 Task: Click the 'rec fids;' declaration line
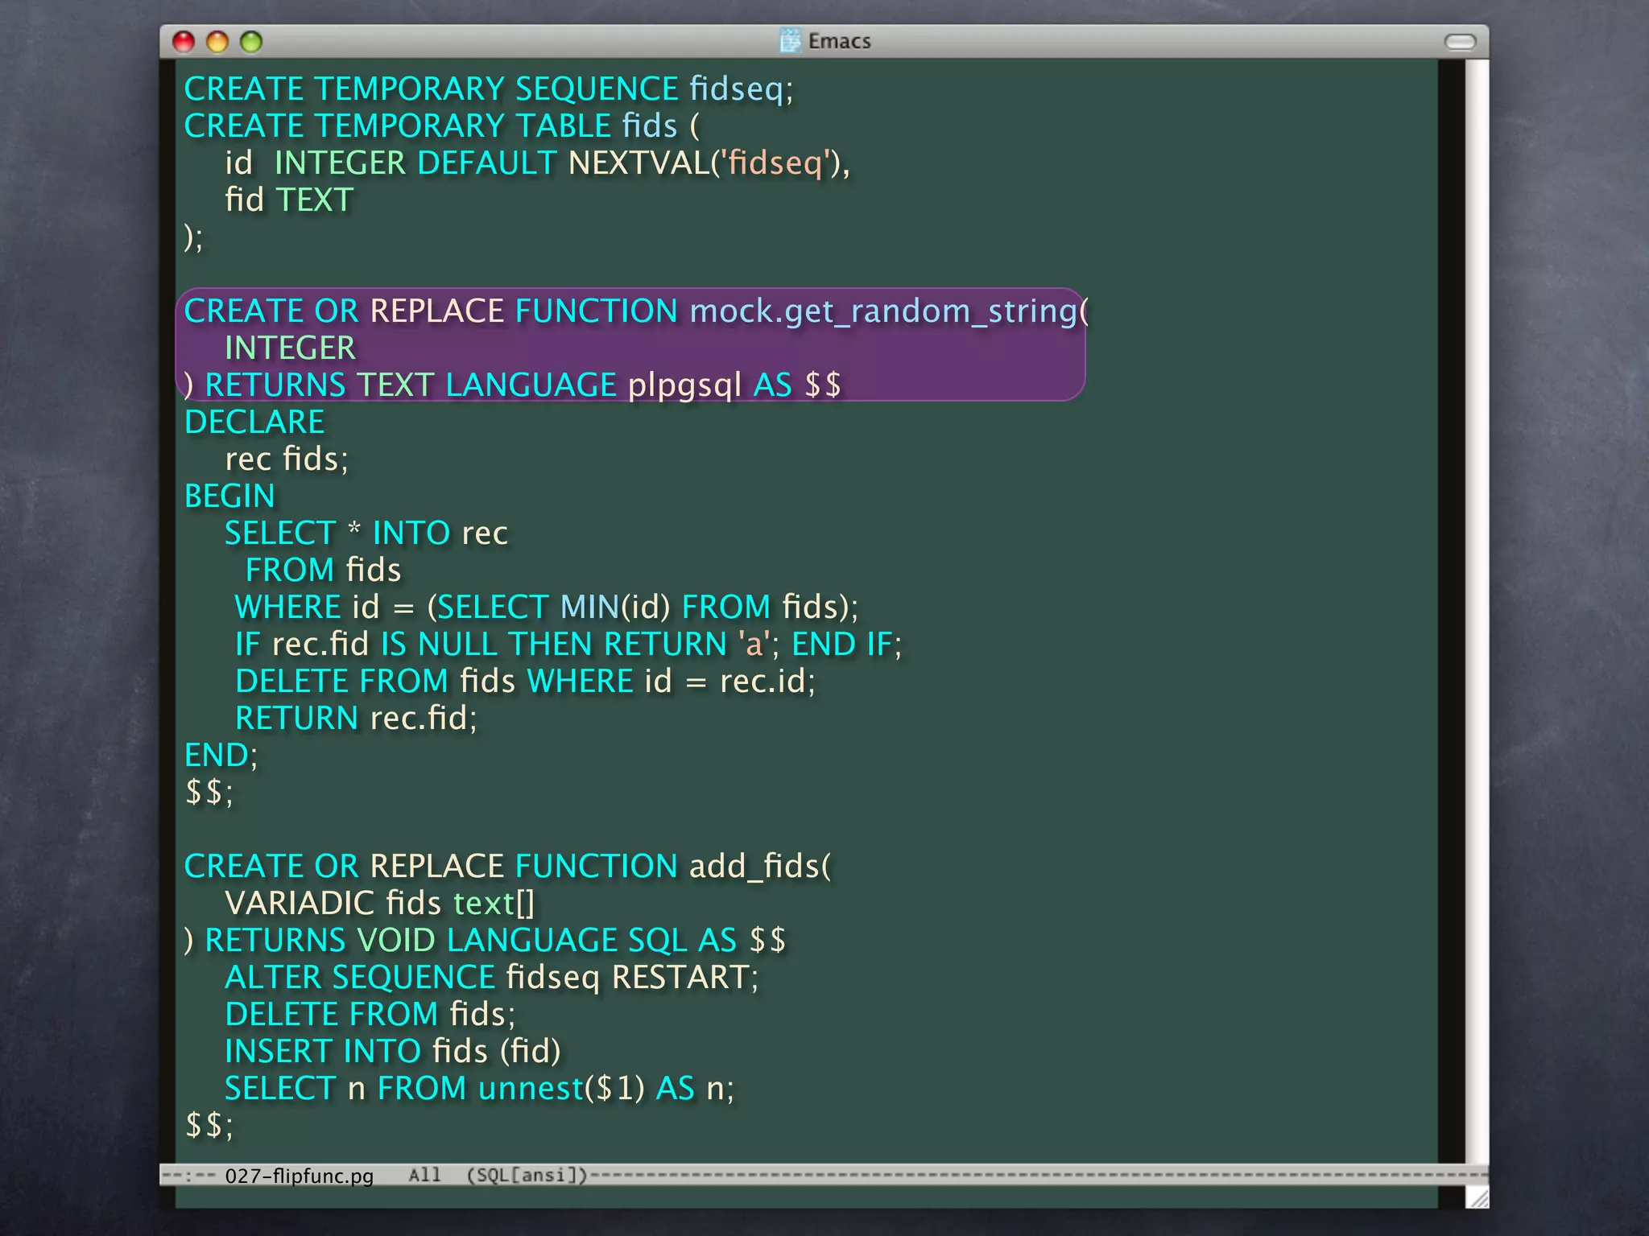(x=287, y=459)
